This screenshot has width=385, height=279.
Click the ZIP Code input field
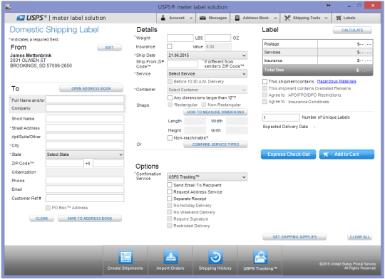pyautogui.click(x=65, y=163)
